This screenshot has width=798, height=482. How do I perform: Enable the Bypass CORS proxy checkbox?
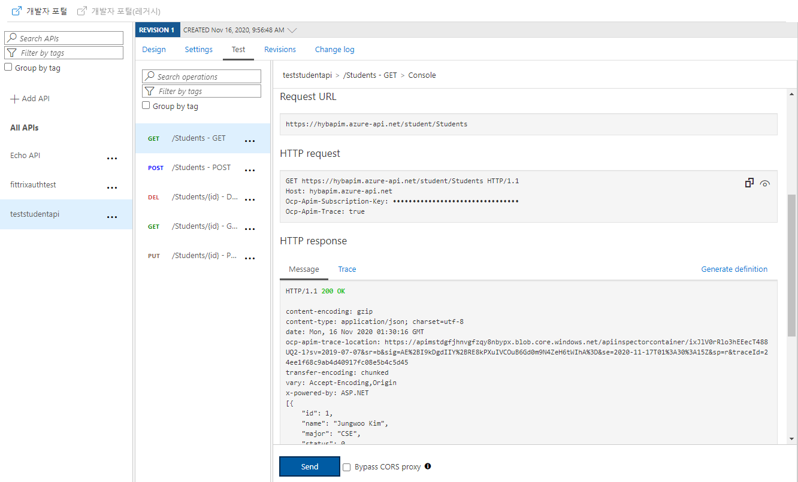[347, 467]
